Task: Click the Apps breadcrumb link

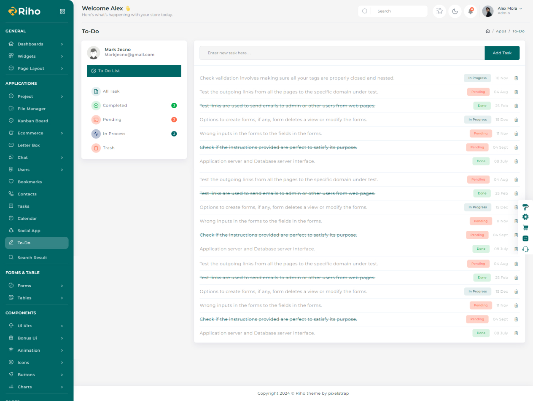Action: point(501,31)
